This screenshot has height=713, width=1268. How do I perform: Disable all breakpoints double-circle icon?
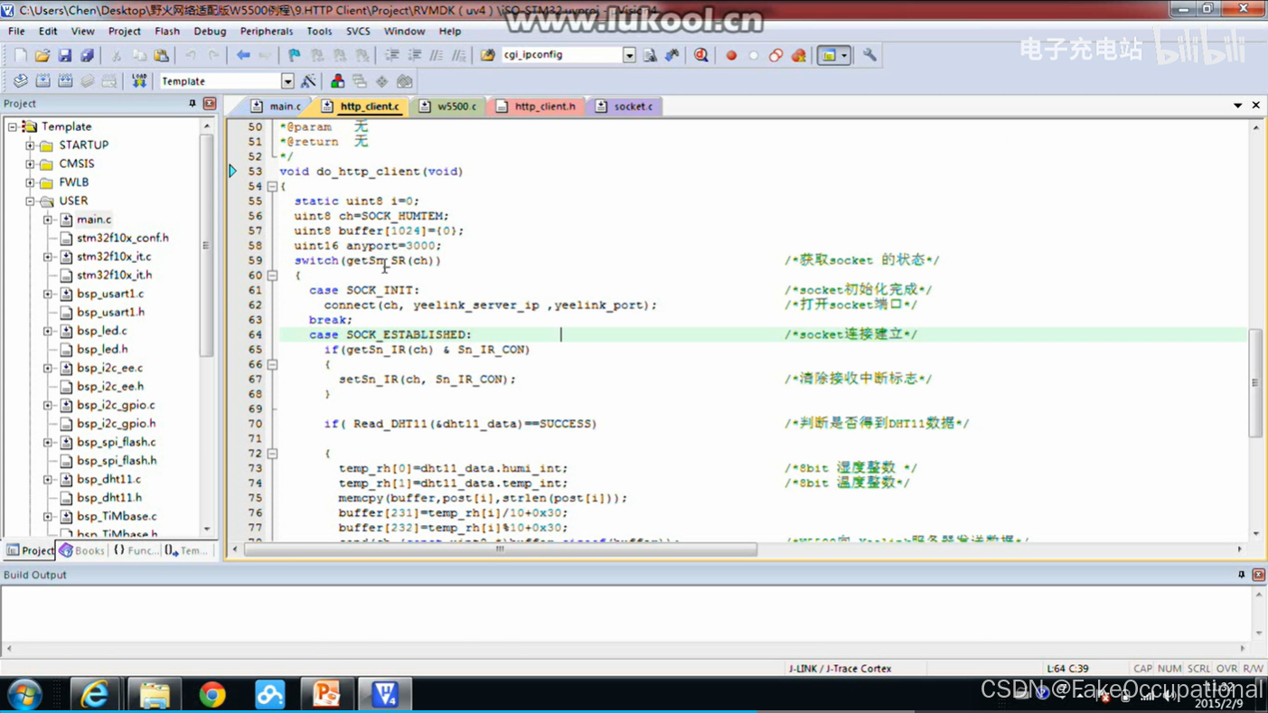pos(775,55)
